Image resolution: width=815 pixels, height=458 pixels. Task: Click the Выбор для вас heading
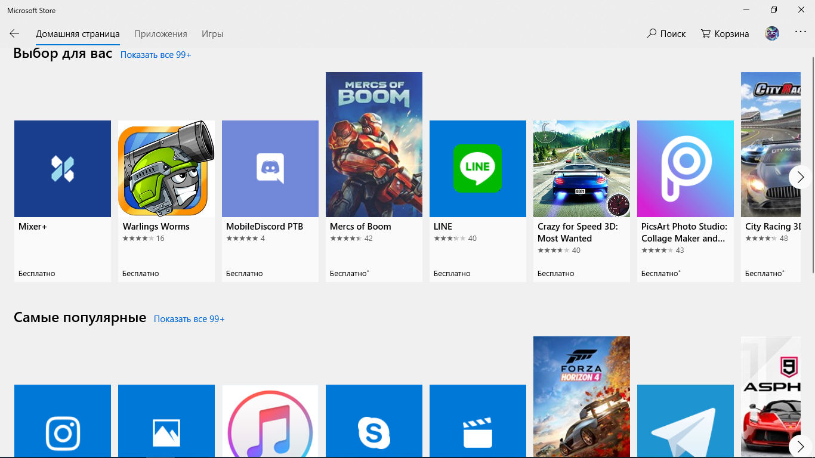[x=63, y=53]
